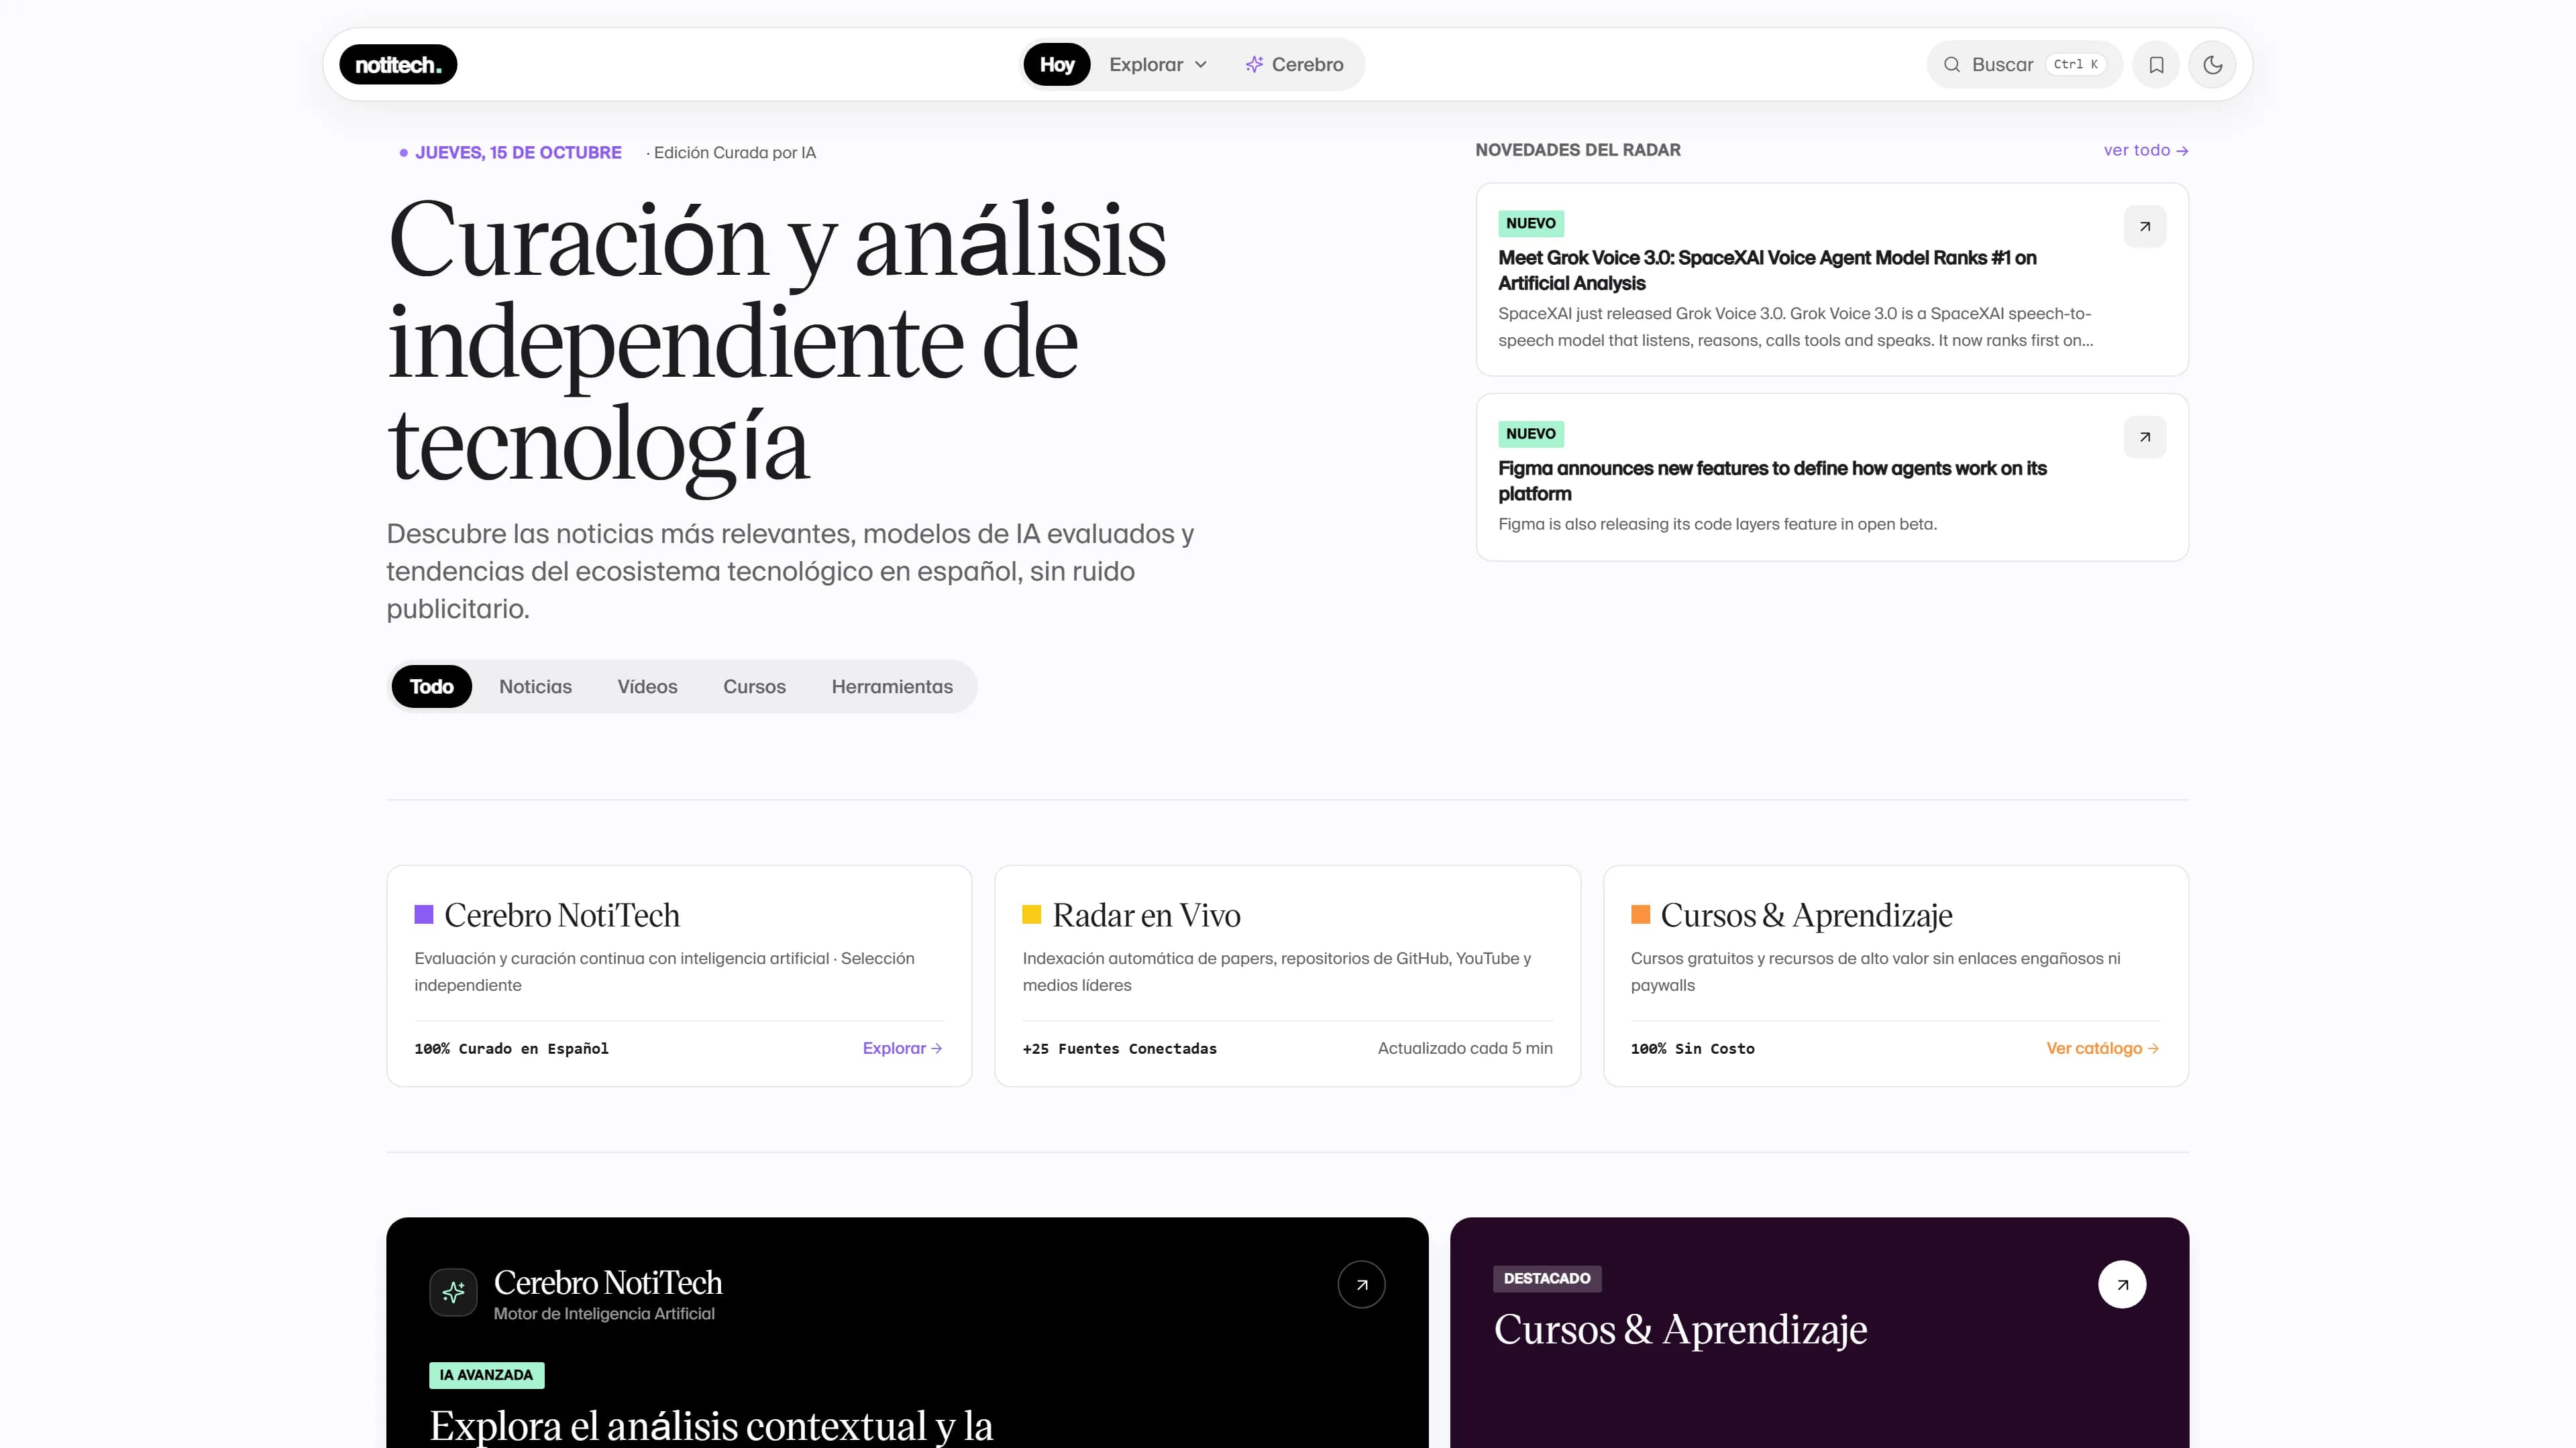Follow the Explorar link in Cerebro card

(x=902, y=1048)
